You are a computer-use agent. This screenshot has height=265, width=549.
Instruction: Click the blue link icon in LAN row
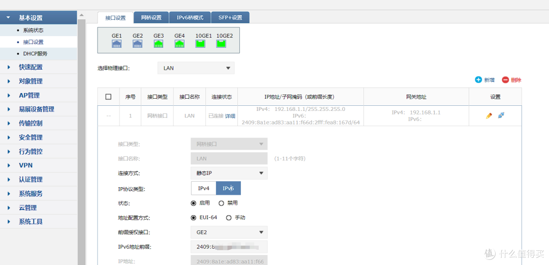(x=501, y=115)
